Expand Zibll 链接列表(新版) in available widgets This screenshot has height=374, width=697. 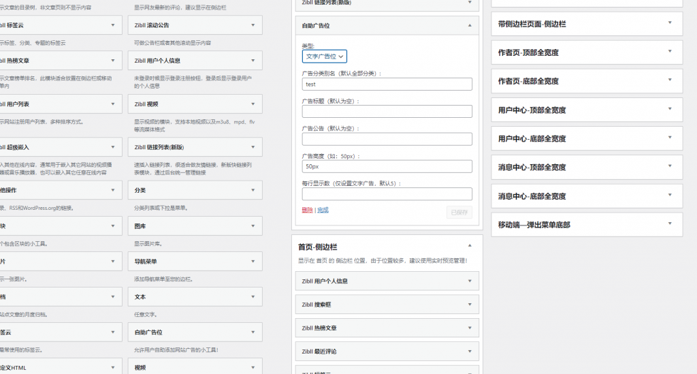pos(253,147)
